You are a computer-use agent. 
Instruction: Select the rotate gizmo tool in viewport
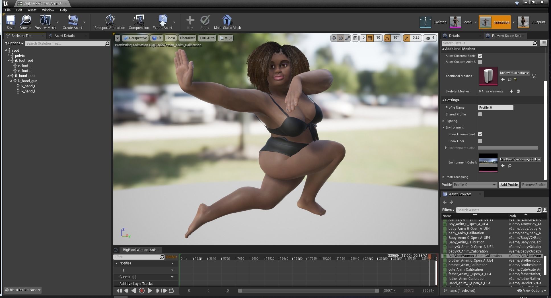point(341,38)
